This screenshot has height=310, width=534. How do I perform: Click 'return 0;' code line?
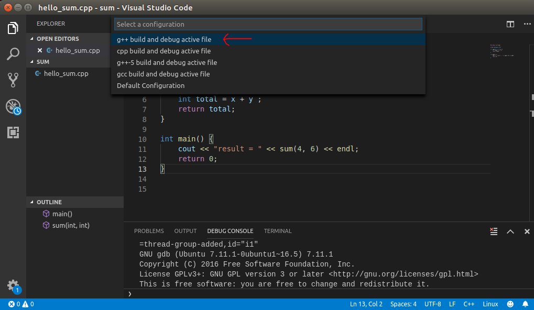point(198,159)
